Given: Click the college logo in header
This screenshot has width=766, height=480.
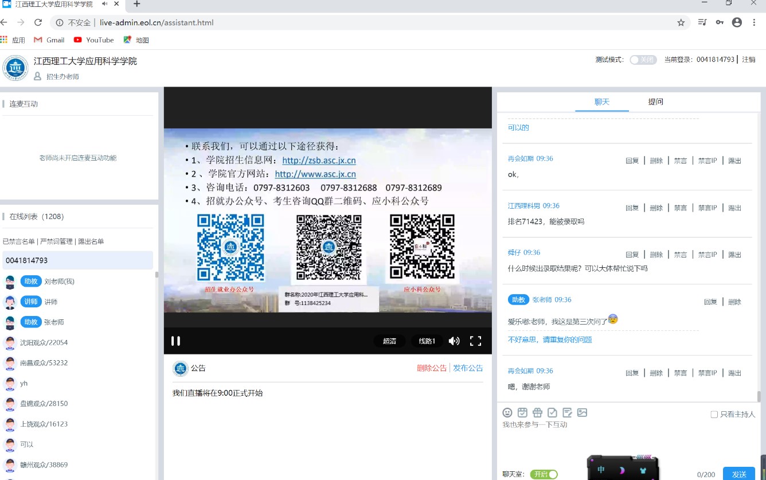Looking at the screenshot, I should click(x=15, y=68).
